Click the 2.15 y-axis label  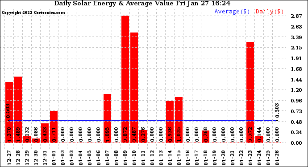[x=296, y=48]
